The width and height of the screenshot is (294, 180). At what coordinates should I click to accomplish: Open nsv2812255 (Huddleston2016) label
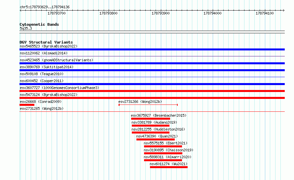click(x=158, y=129)
